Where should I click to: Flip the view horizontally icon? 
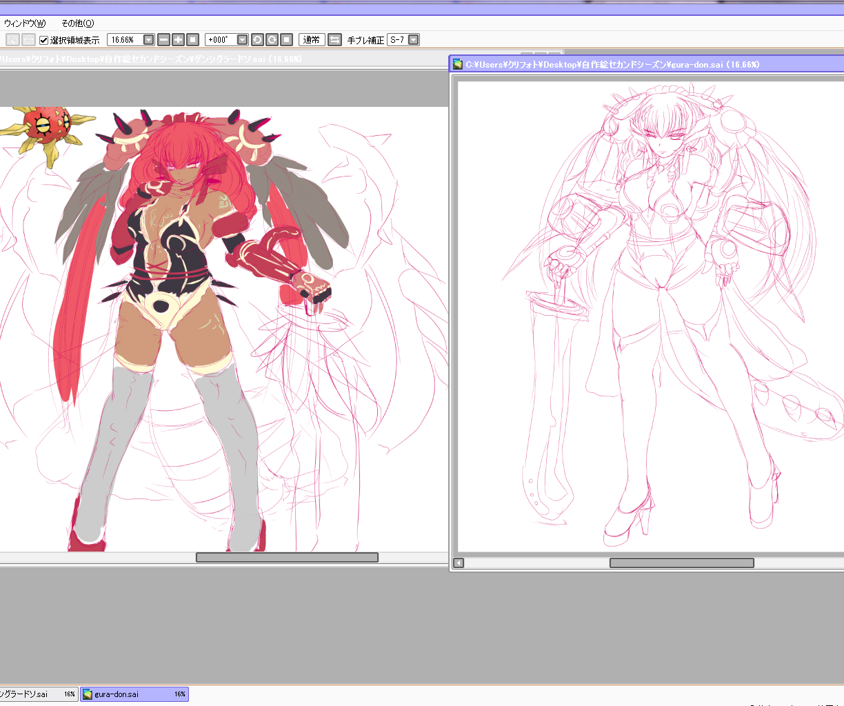click(334, 40)
